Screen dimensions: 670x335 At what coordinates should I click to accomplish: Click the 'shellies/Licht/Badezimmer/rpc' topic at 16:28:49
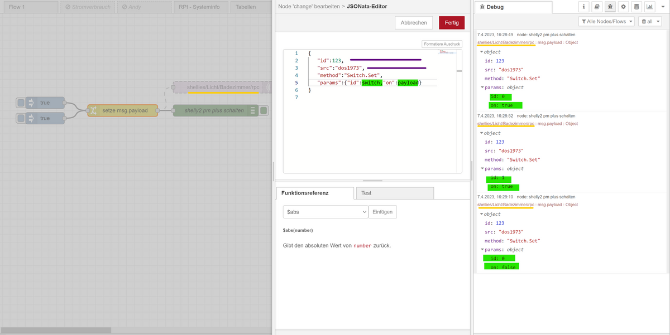pos(506,42)
